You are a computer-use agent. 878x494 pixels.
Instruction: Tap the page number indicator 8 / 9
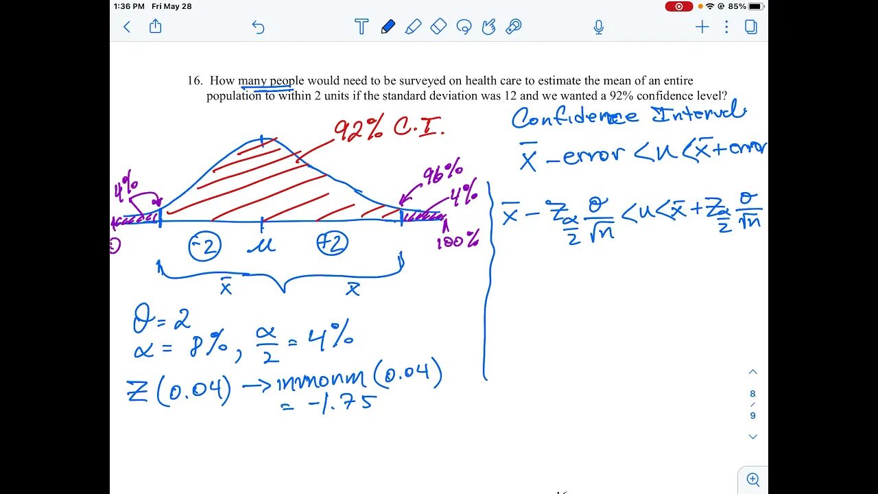(x=752, y=404)
